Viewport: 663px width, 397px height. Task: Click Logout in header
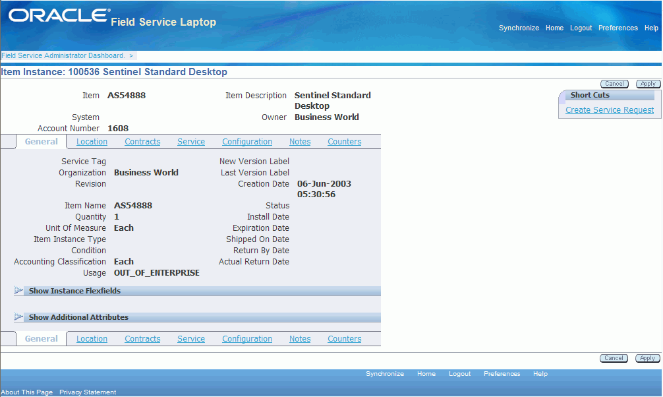point(581,28)
